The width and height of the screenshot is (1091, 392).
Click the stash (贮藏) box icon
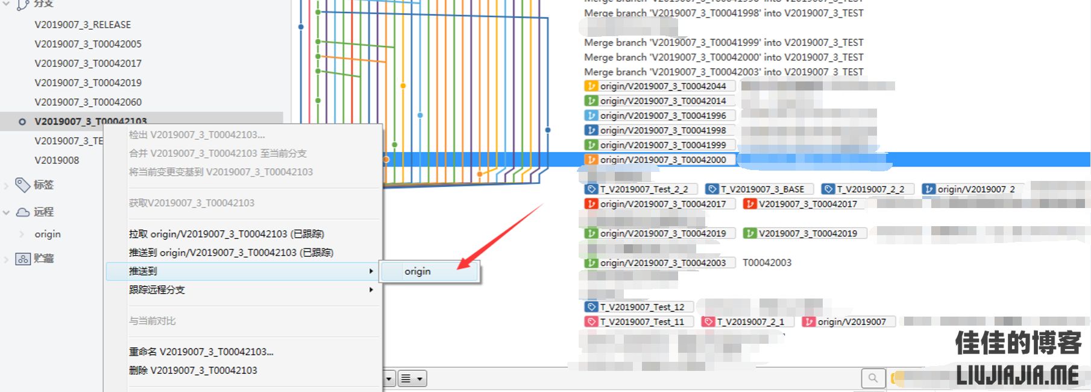click(22, 259)
